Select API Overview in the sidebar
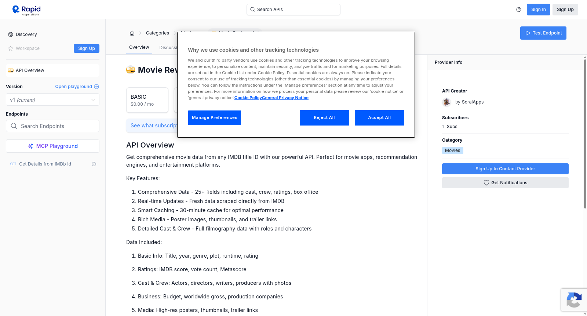Screen dimensions: 587x316 52,70
